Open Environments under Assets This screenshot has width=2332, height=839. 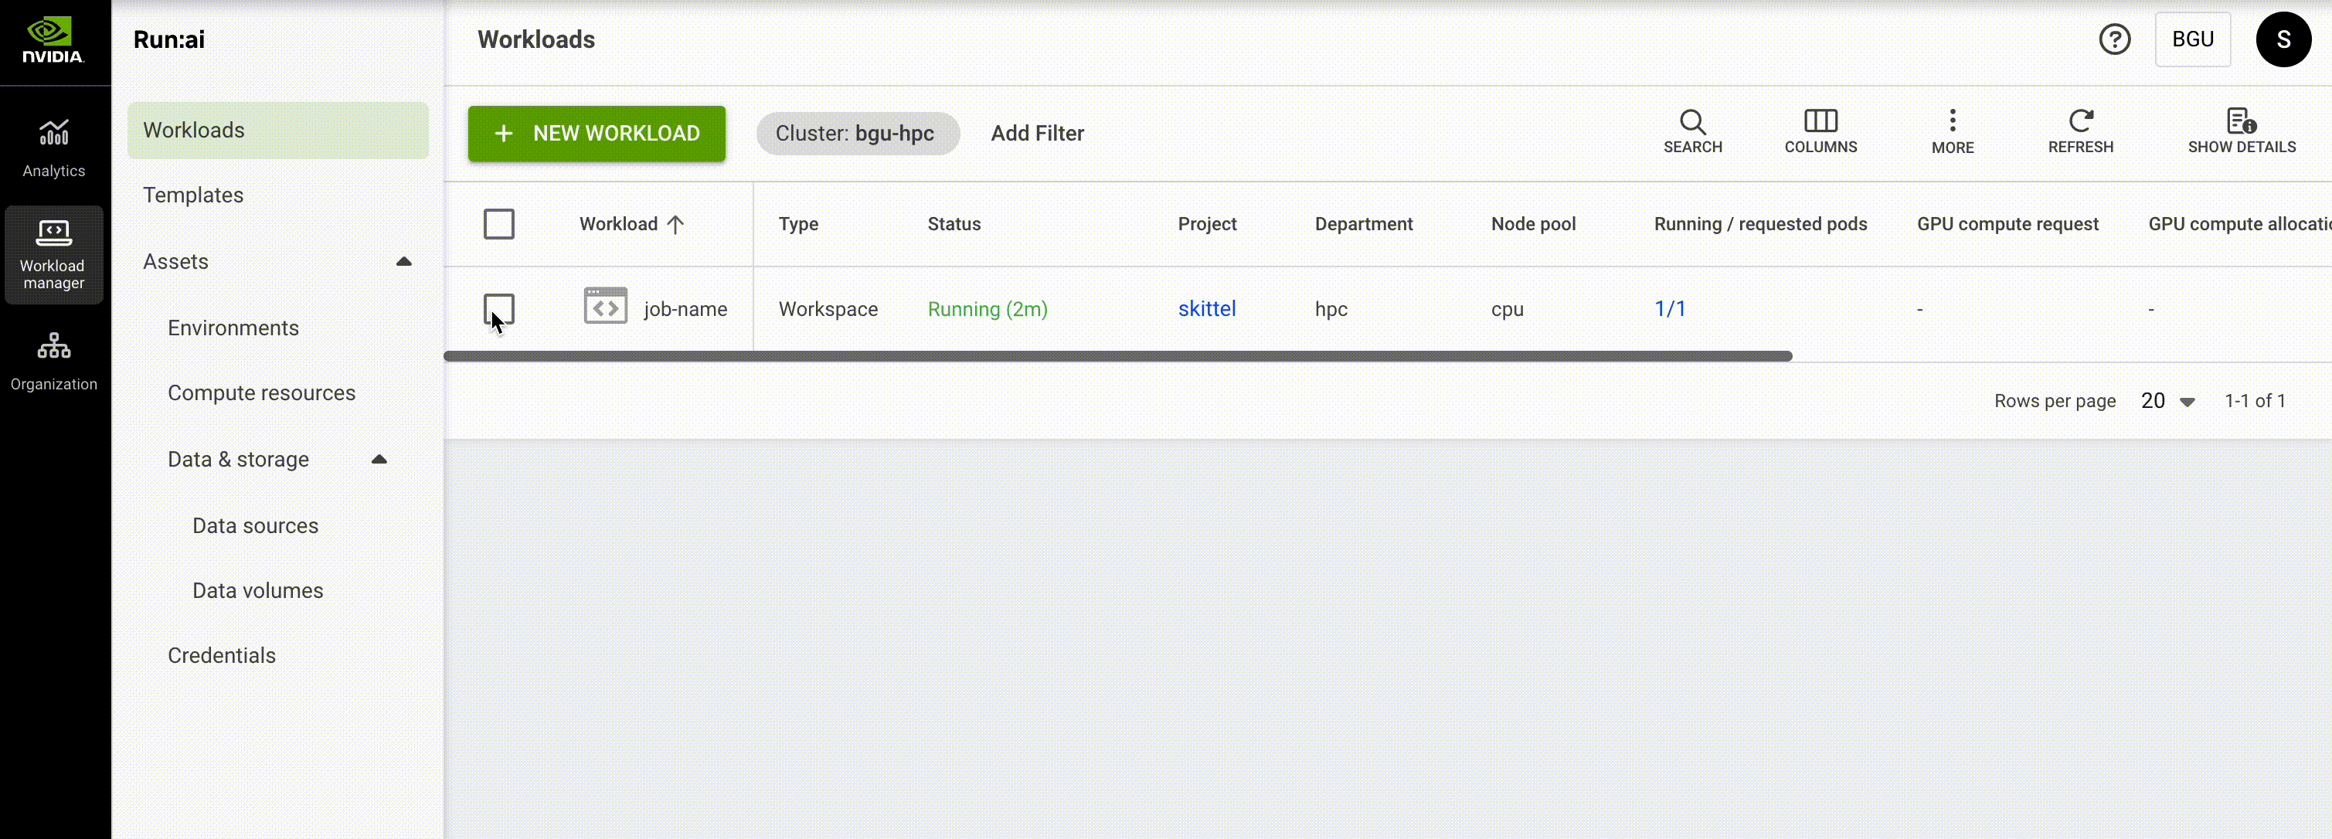[x=233, y=328]
